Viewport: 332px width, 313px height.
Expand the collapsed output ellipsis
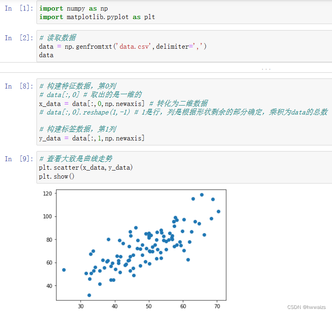[266, 69]
